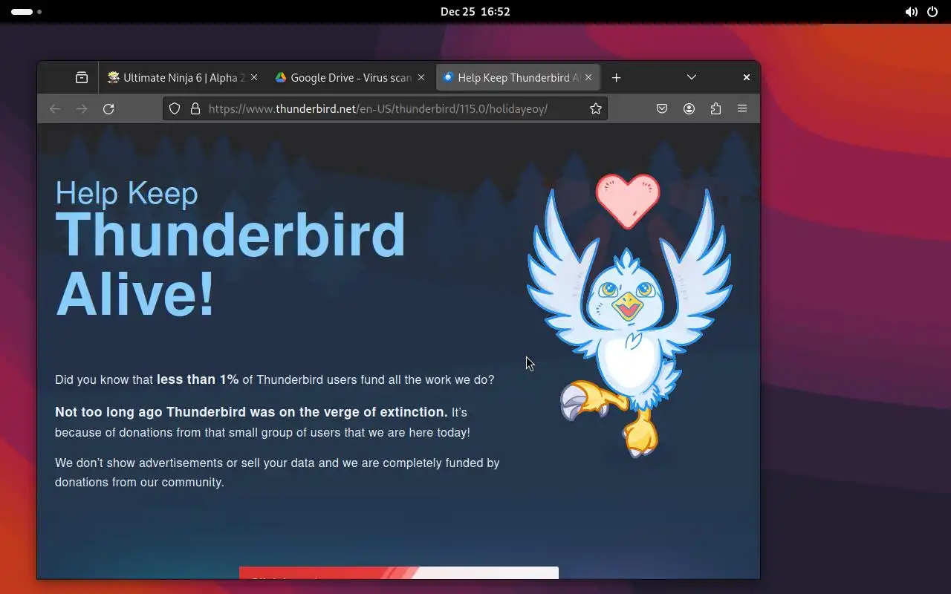Go back with the back arrow

(x=55, y=109)
